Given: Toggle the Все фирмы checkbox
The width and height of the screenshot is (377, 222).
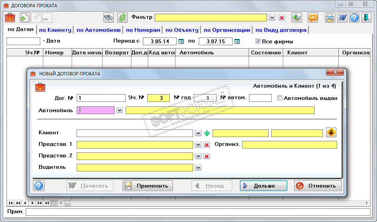Looking at the screenshot, I should pyautogui.click(x=258, y=41).
